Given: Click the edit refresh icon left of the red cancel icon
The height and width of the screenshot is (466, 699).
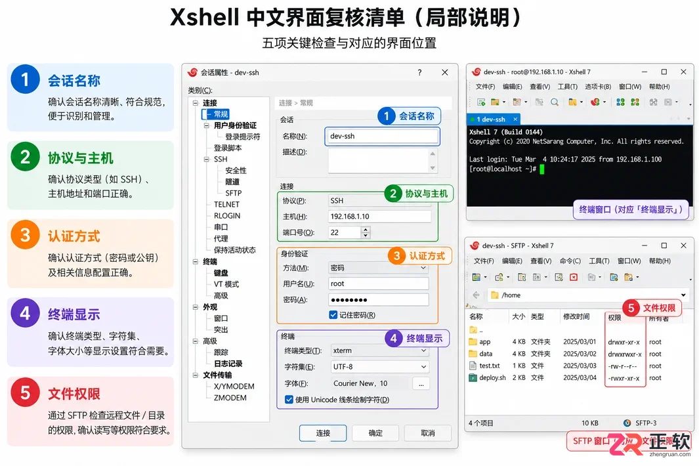Looking at the screenshot, I should (x=559, y=277).
